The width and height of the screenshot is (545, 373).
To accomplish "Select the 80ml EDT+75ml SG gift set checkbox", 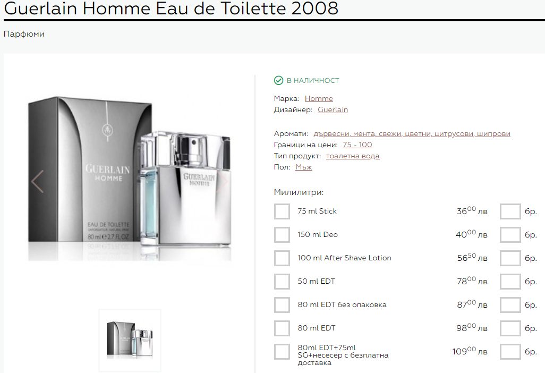I will pos(282,351).
